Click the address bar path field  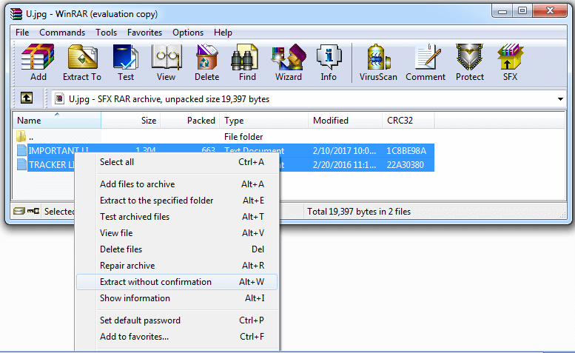[x=308, y=99]
